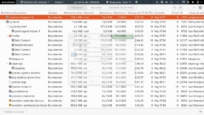The height and width of the screenshot is (115, 204).
Task: Switch to the Sistemas de archivos tab
Action: (x=121, y=8)
